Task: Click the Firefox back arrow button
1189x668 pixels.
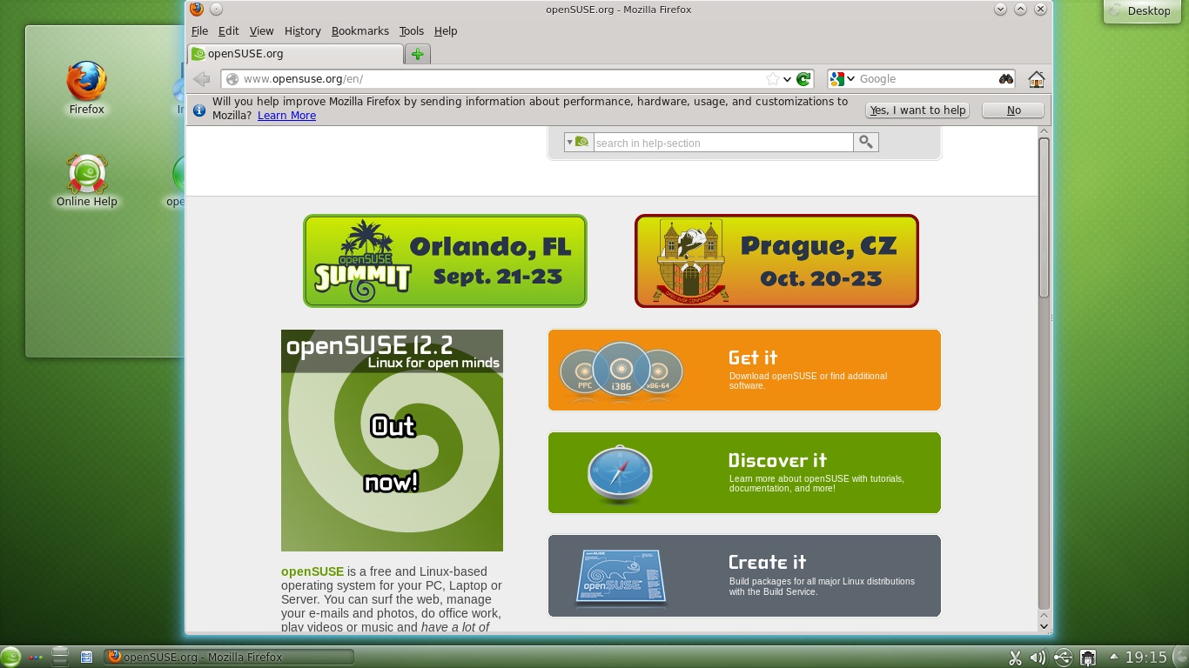Action: [202, 79]
